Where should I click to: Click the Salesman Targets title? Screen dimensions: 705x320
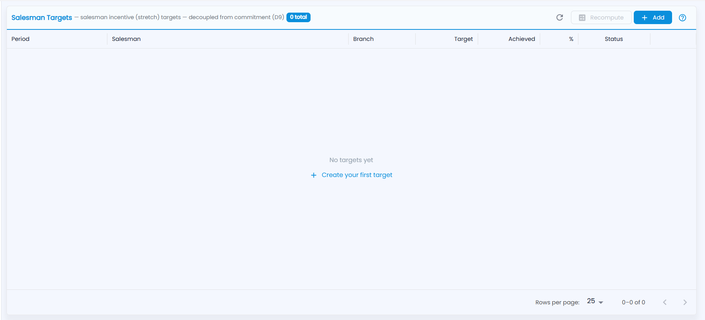(42, 18)
